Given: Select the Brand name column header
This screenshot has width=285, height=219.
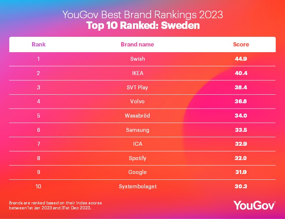Looking at the screenshot, I should click(138, 45).
